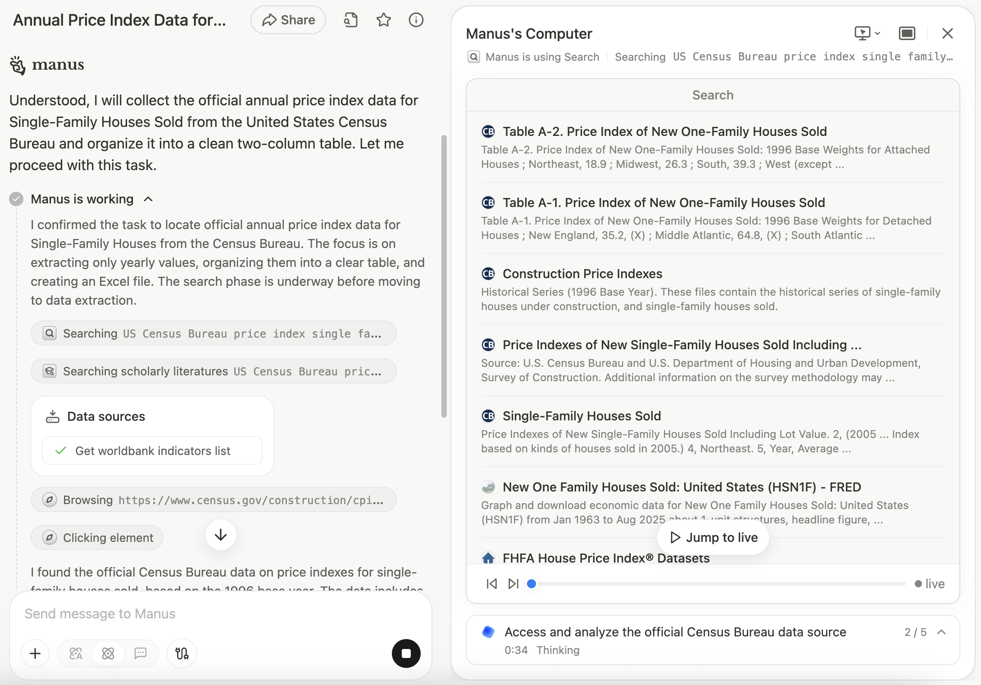This screenshot has width=981, height=685.
Task: Click Census Bureau favicon of Table A-2
Action: coord(488,131)
